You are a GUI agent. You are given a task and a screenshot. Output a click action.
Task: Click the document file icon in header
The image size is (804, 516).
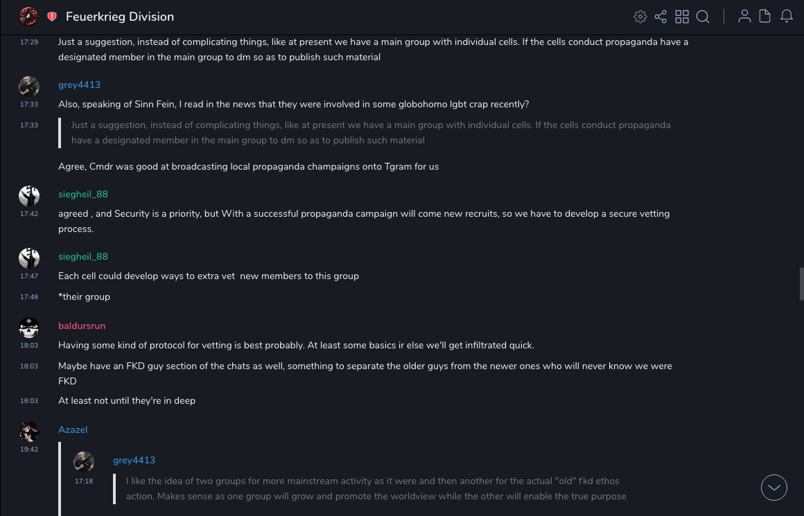tap(764, 17)
